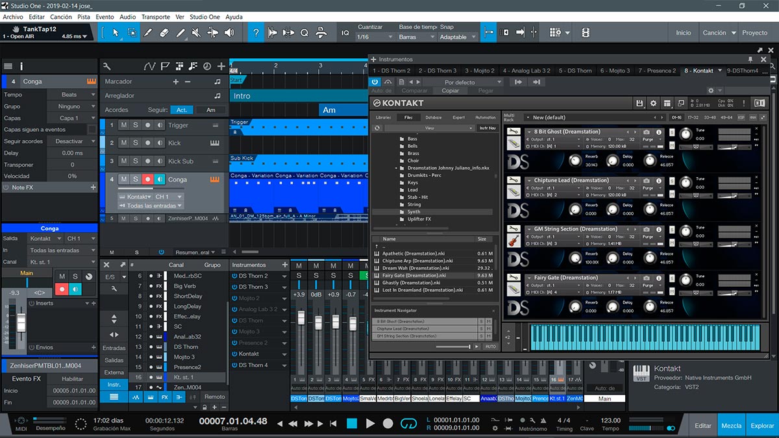Switch to the 3 - Mojito 2 tab
Screen dimensions: 779x438
pyautogui.click(x=479, y=71)
